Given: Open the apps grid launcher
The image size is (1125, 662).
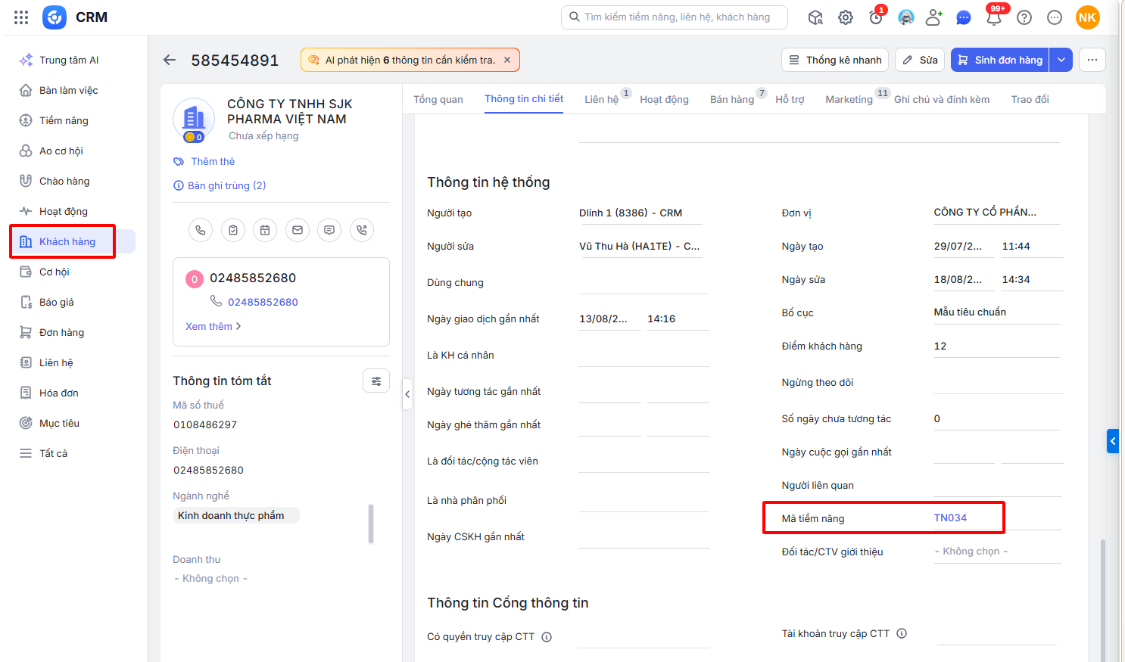Looking at the screenshot, I should pyautogui.click(x=21, y=17).
